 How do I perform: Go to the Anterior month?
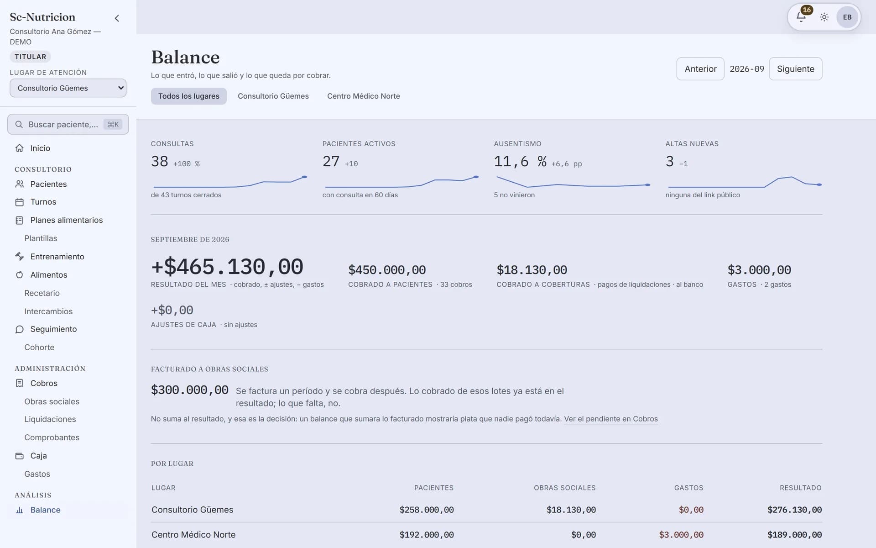(700, 69)
